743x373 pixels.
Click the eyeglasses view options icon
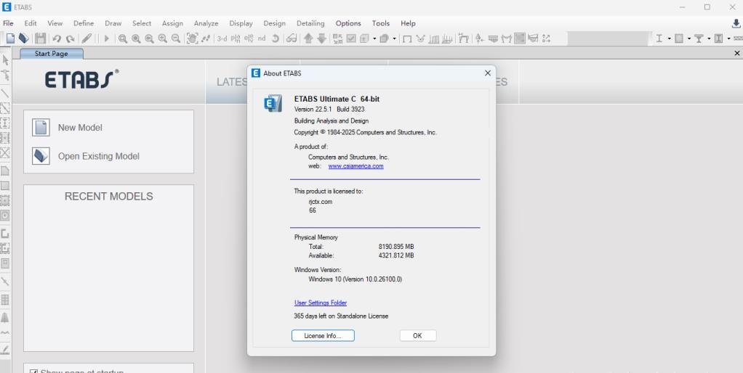291,38
